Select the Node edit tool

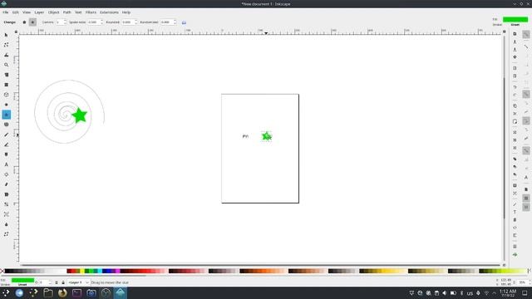[6, 45]
